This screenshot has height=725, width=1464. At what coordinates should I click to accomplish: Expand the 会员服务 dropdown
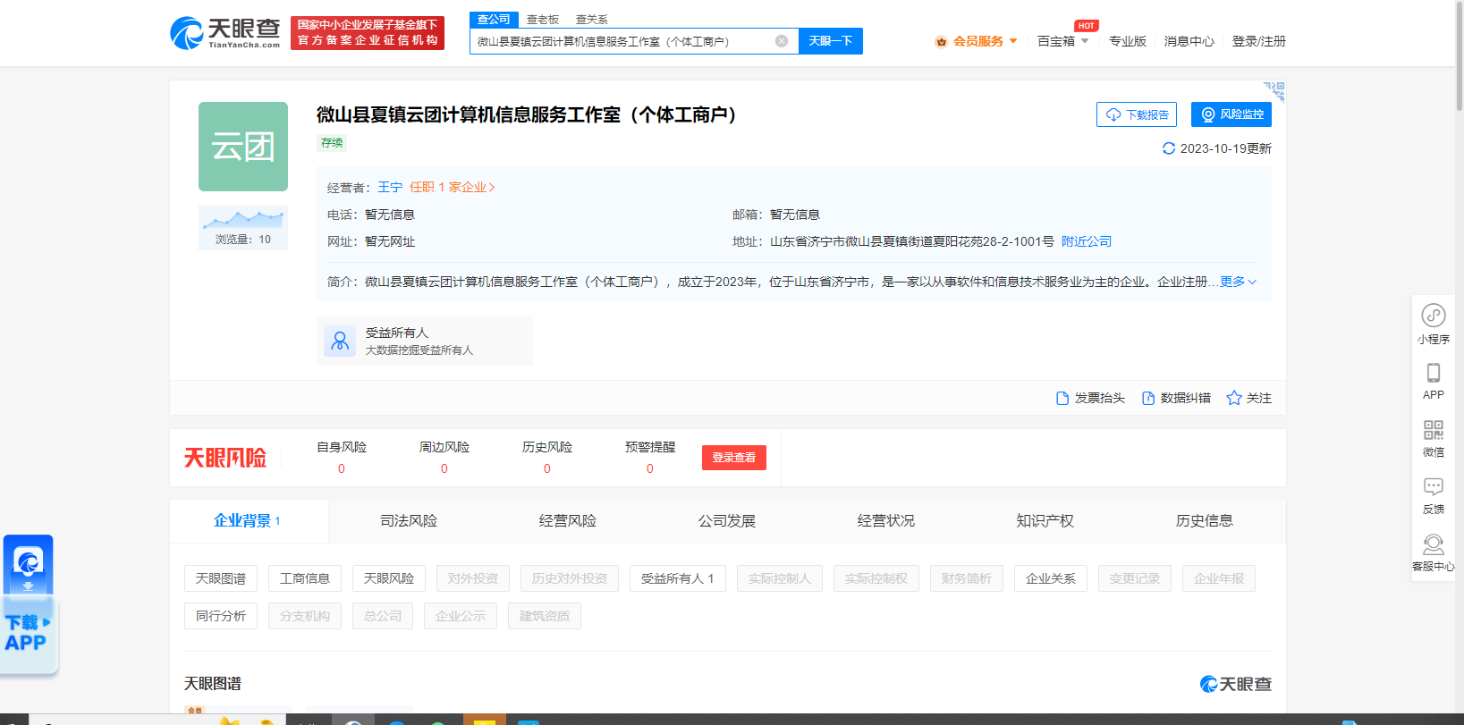point(977,41)
